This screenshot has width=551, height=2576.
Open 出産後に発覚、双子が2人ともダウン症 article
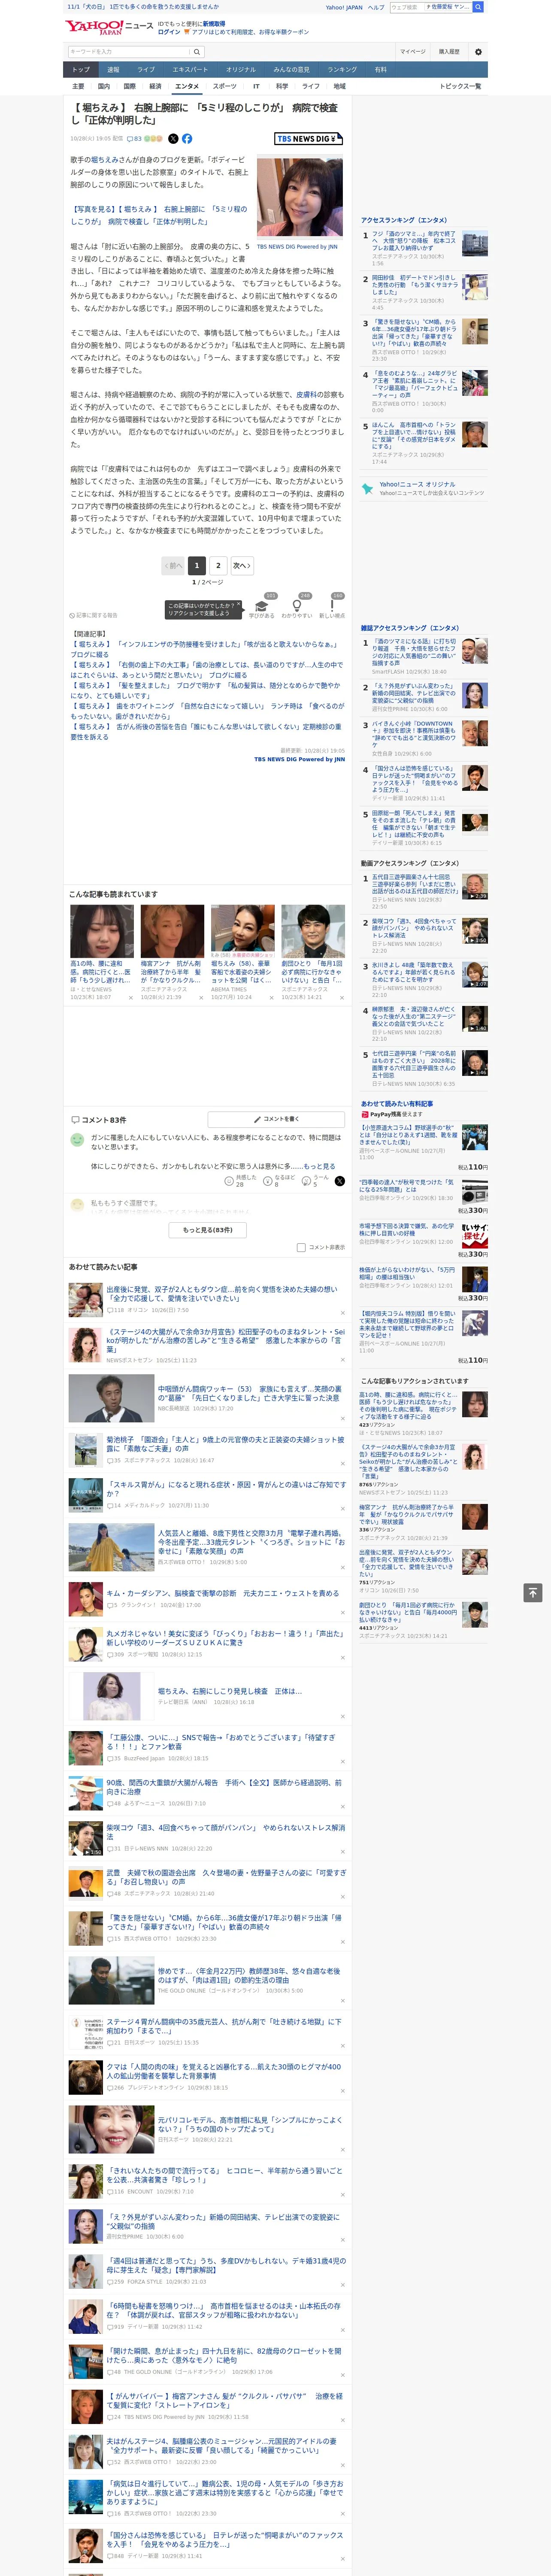pos(222,1294)
